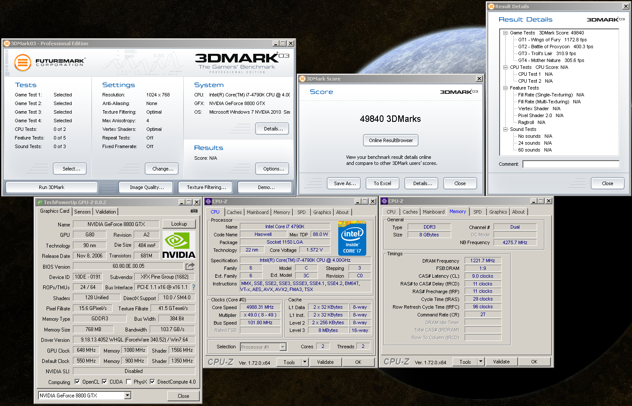Click the Comment input field
Image resolution: width=632 pixels, height=406 pixels.
(571, 164)
